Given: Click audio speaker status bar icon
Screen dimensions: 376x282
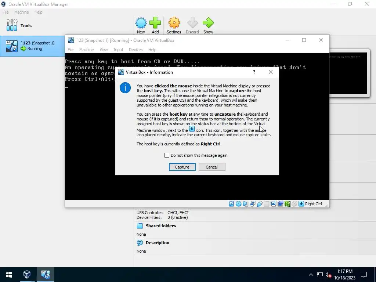Looking at the screenshot, I should [245, 203].
